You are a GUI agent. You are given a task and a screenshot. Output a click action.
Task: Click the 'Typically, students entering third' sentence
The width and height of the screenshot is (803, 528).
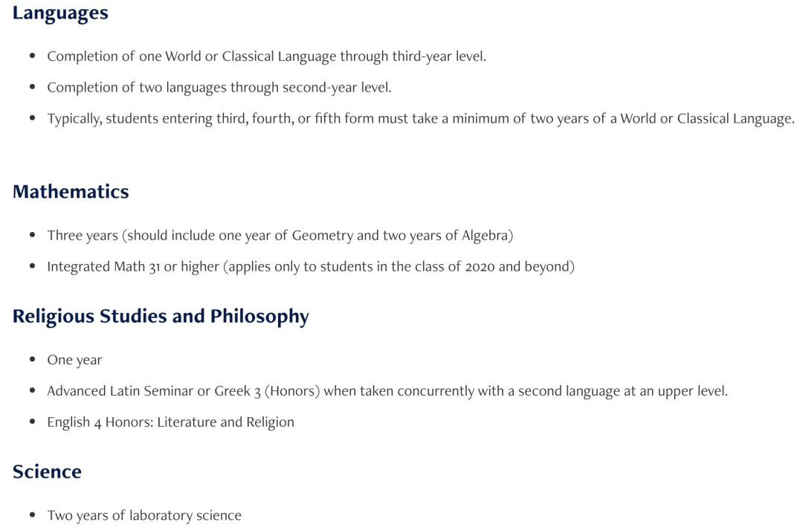(421, 119)
